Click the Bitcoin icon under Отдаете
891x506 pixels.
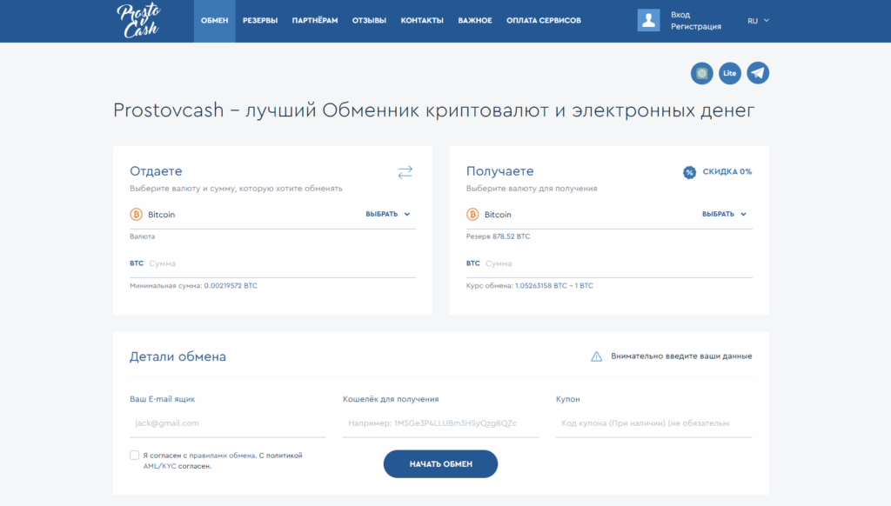(136, 215)
